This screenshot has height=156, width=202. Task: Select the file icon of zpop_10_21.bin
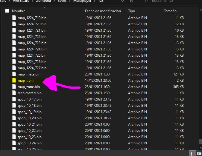[x=14, y=124]
